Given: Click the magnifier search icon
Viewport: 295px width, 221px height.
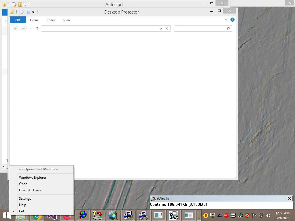Looking at the screenshot, I should (x=228, y=28).
